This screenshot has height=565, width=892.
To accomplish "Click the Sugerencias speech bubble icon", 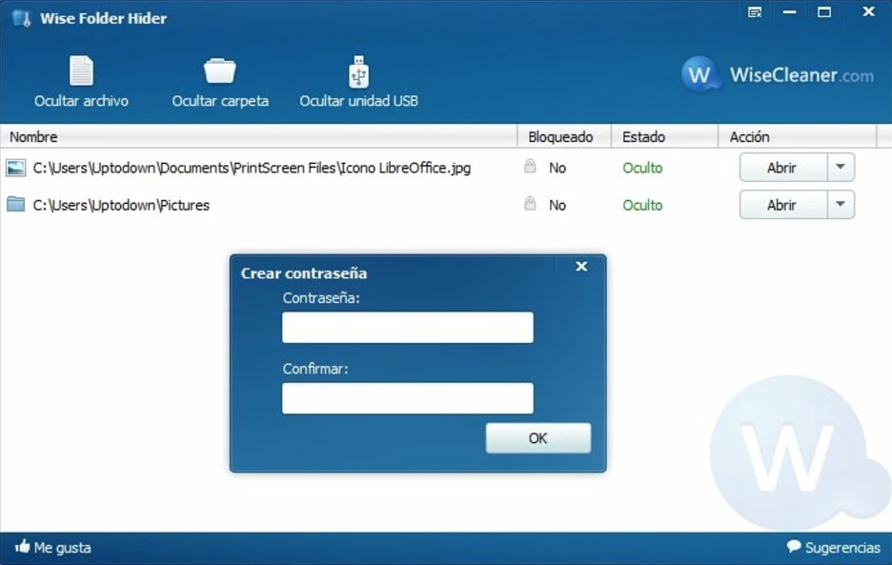I will point(794,546).
